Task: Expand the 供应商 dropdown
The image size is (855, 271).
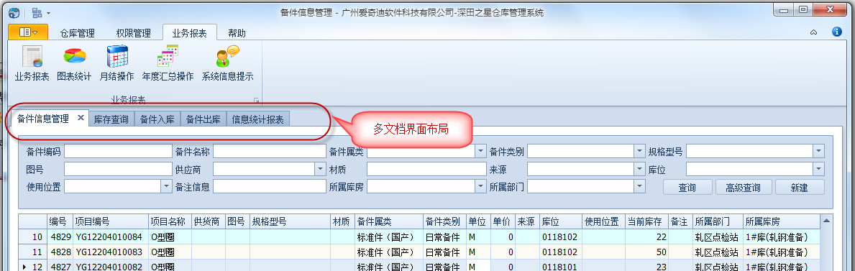Action: click(x=321, y=169)
